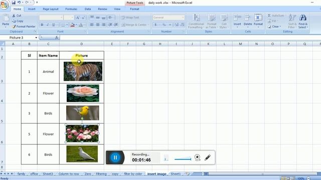This screenshot has width=321, height=180.
Task: Open the Review ribbon tab
Action: pyautogui.click(x=102, y=9)
